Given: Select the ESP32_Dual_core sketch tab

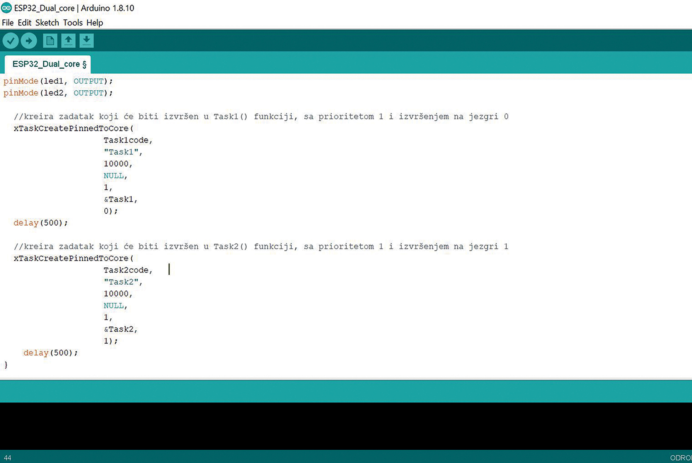Looking at the screenshot, I should (x=47, y=64).
